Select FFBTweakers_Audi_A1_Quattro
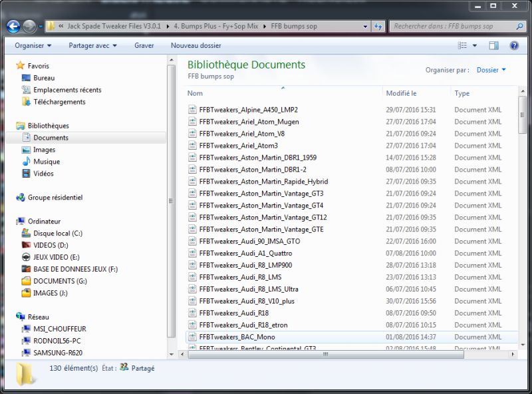Viewport: 532px width, 394px height. click(x=245, y=253)
